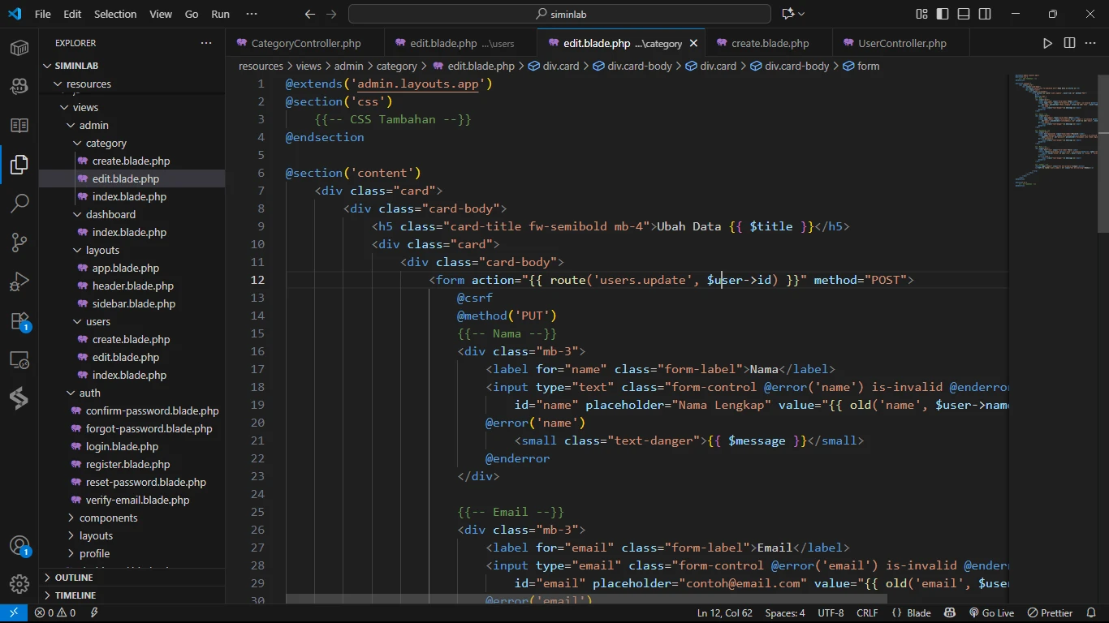This screenshot has height=623, width=1109.
Task: Collapse the auth folder
Action: (89, 393)
